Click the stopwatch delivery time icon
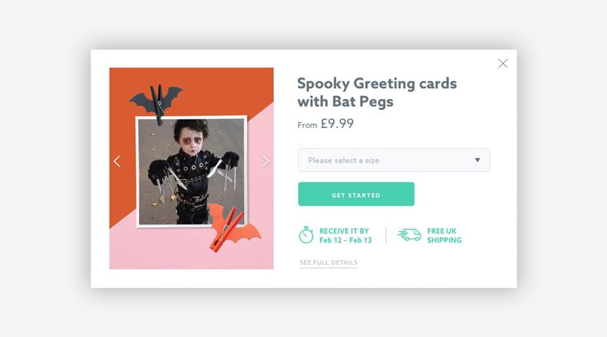Screen dimensions: 607x337 (306, 235)
